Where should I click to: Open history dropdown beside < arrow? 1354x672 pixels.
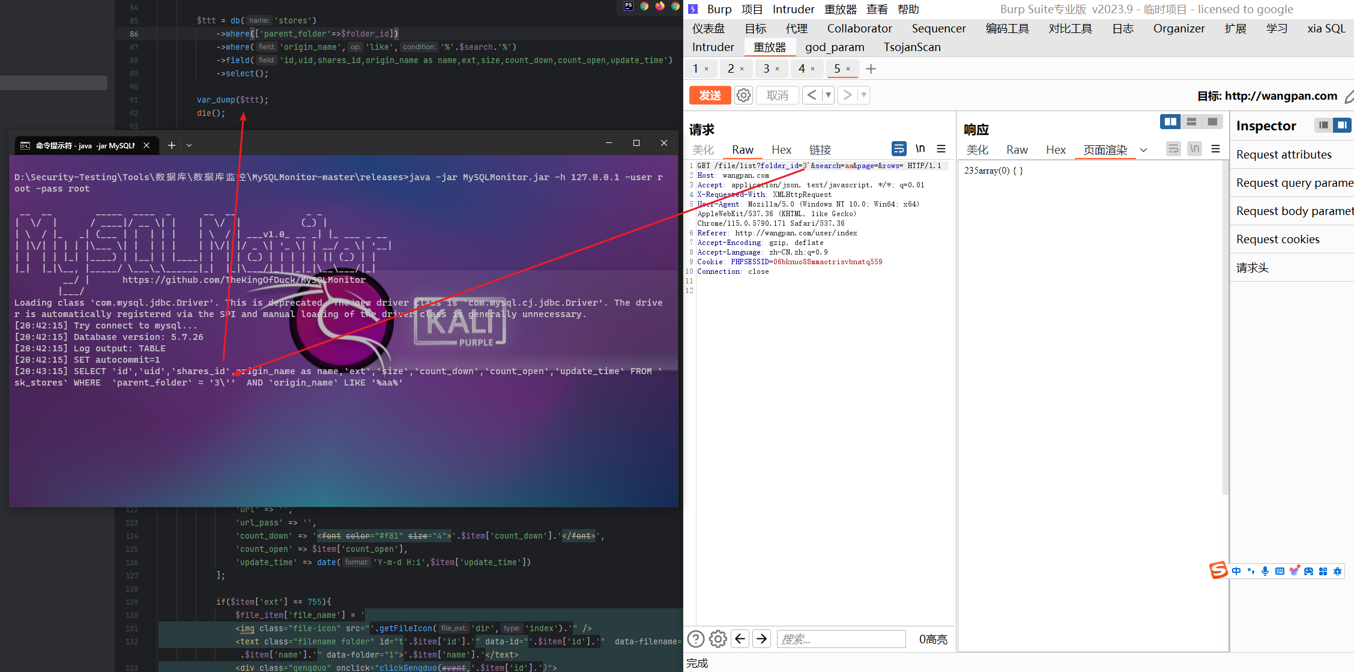(828, 95)
